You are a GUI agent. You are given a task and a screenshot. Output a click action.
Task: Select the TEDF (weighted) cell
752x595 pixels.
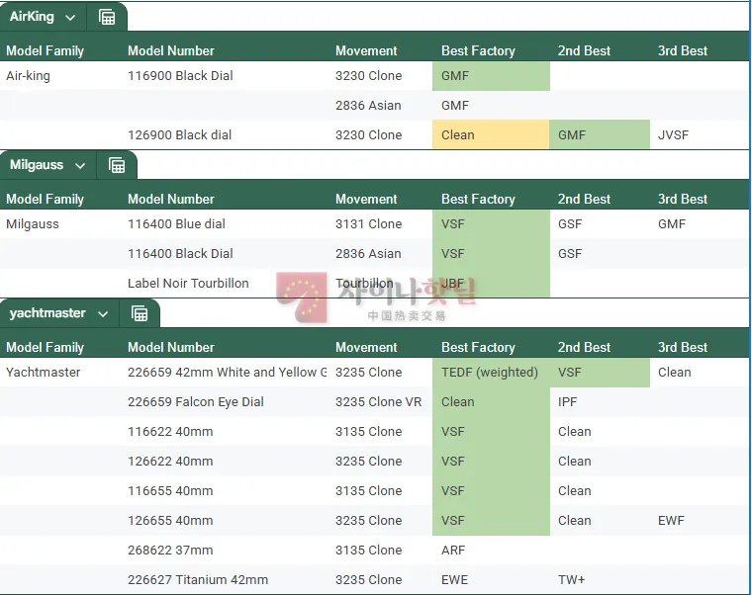(x=491, y=373)
